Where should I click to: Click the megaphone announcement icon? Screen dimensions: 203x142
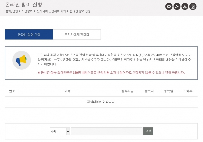21,61
